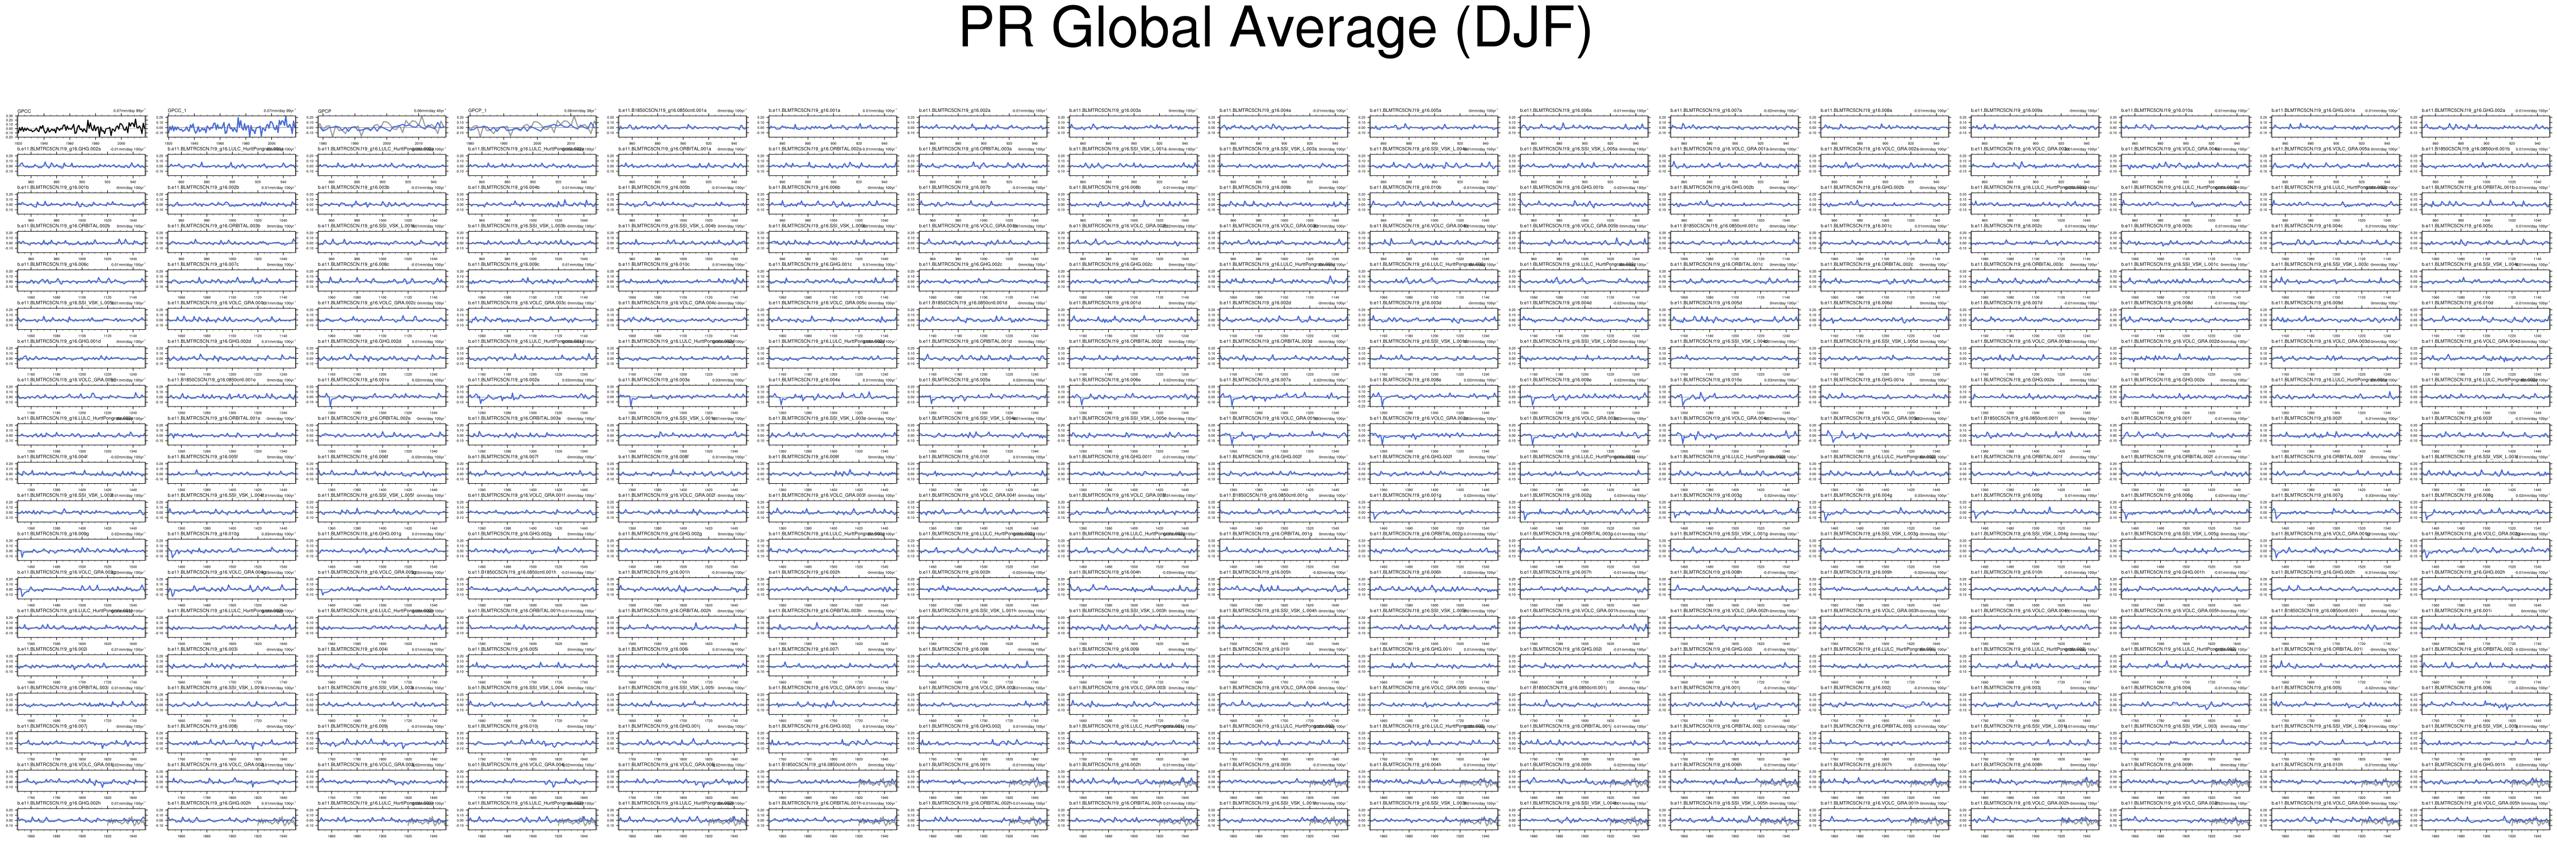The width and height of the screenshot is (2557, 842).
Task: Select the B1850C5CN 0850cntl.001a control plot
Action: pyautogui.click(x=682, y=126)
